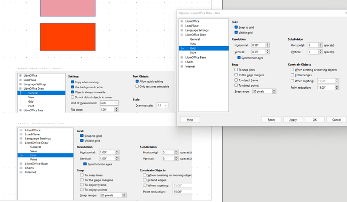This screenshot has height=202, width=347.
Task: Expand Charts node in Options dialog tree
Action: 182,62
